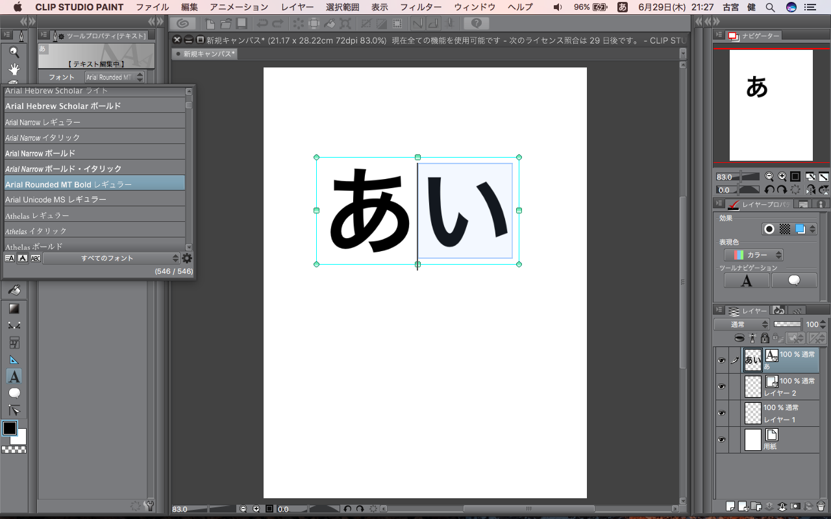The width and height of the screenshot is (831, 519).
Task: Open the すべてのフォント filter dropdown
Action: [111, 258]
